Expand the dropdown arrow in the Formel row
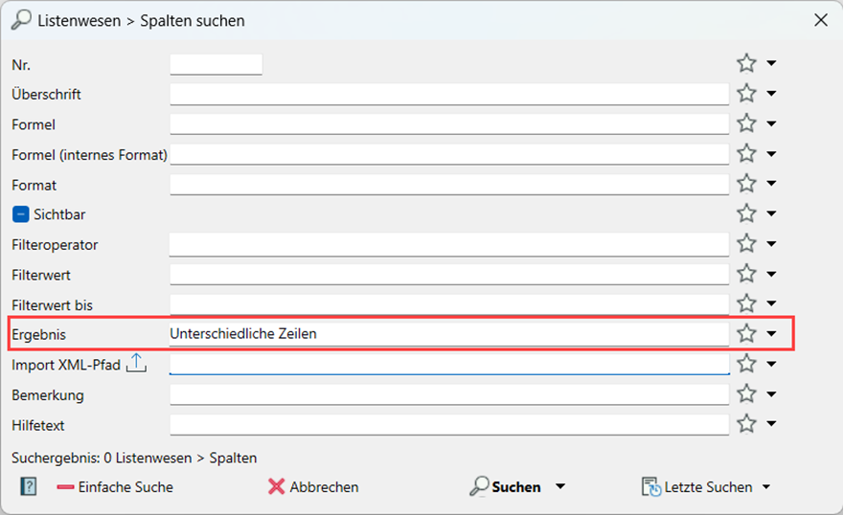This screenshot has height=515, width=844. 771,124
